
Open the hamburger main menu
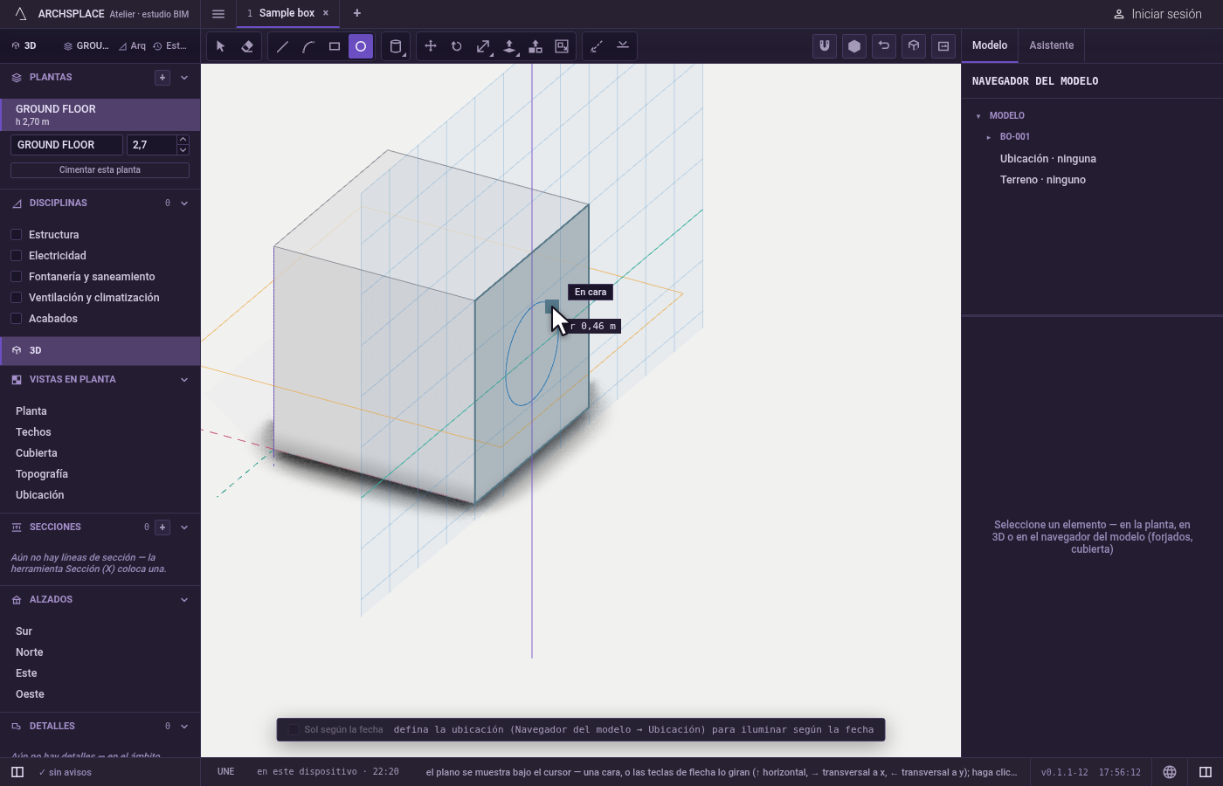tap(218, 13)
